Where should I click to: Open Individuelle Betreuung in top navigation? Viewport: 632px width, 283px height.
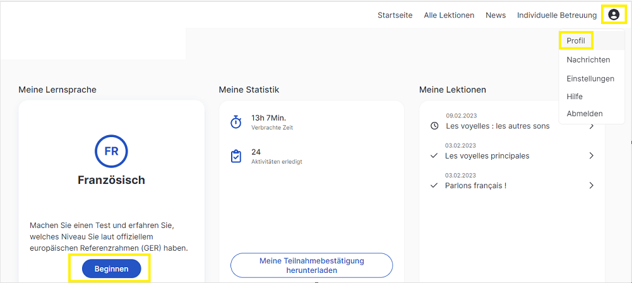click(x=557, y=15)
